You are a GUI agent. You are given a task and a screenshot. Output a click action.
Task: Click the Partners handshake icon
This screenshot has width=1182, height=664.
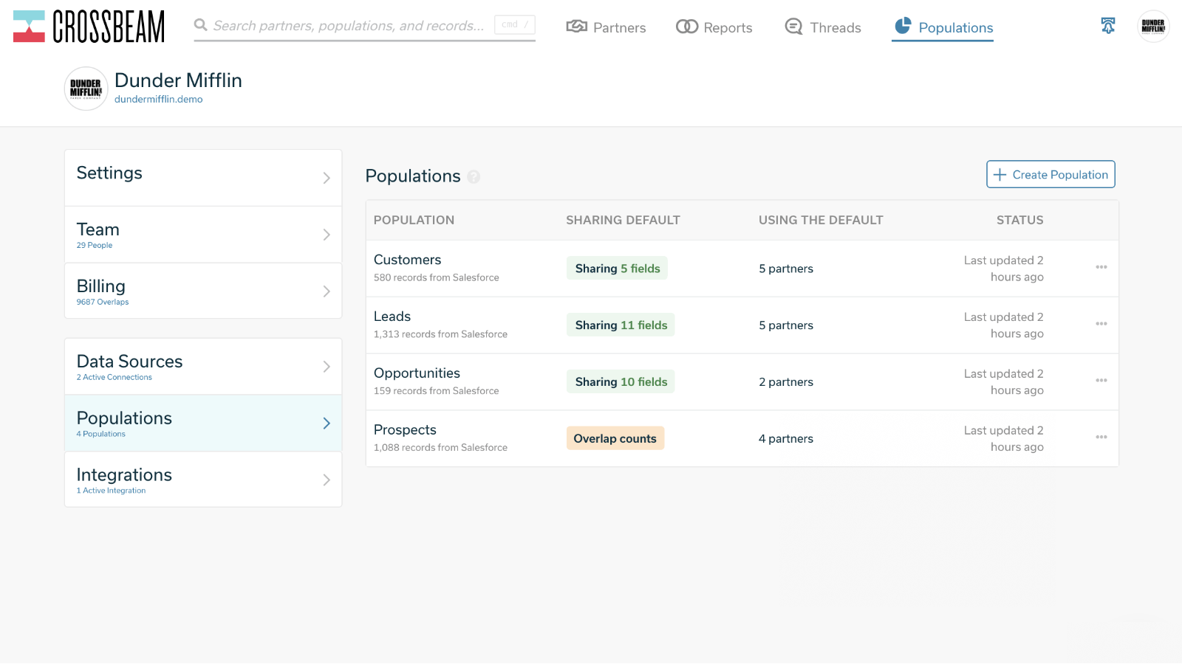pos(576,27)
